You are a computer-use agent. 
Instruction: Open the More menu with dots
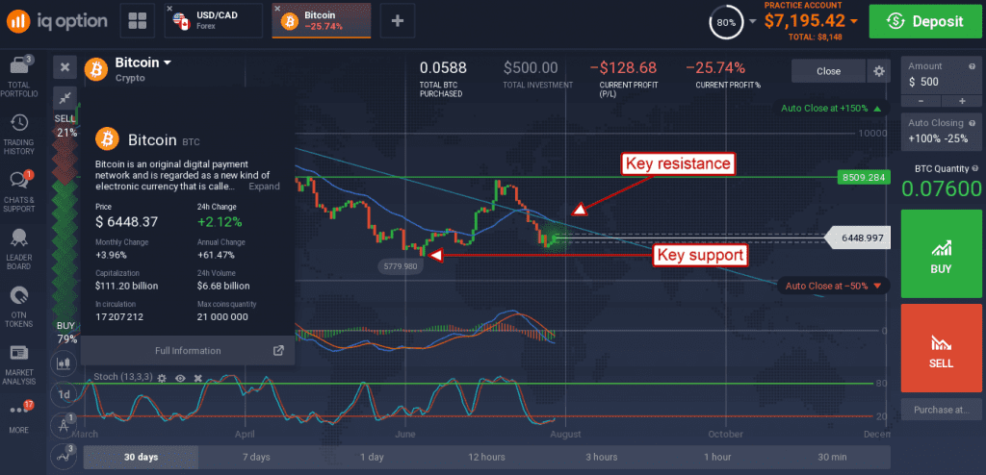pyautogui.click(x=19, y=416)
